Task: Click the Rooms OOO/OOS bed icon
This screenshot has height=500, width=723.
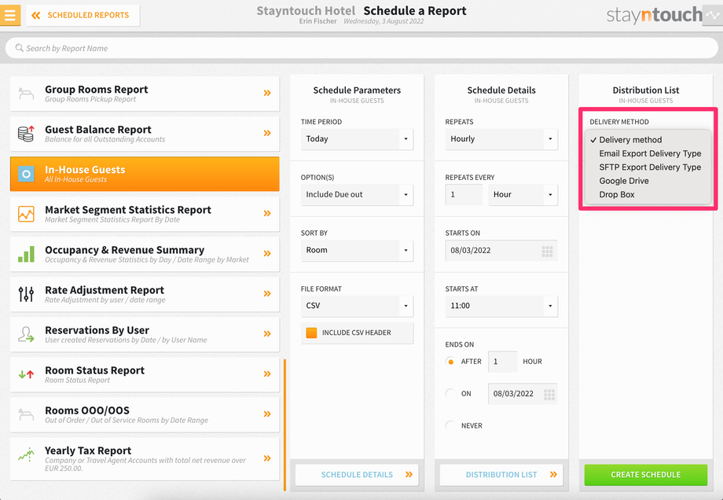Action: pos(26,414)
